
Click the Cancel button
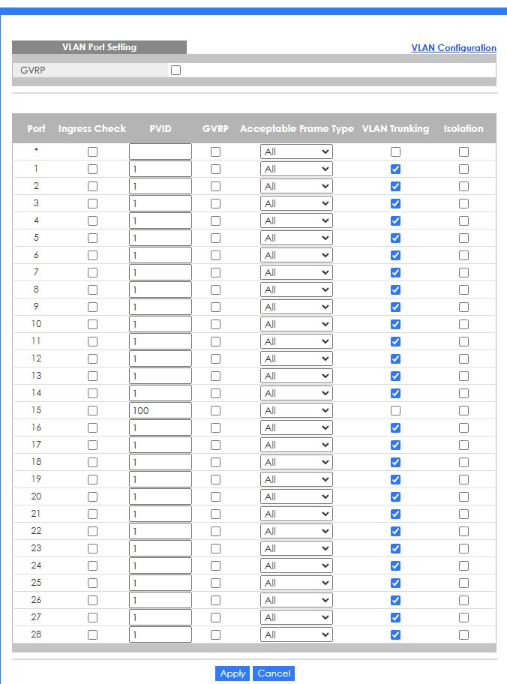pos(274,673)
